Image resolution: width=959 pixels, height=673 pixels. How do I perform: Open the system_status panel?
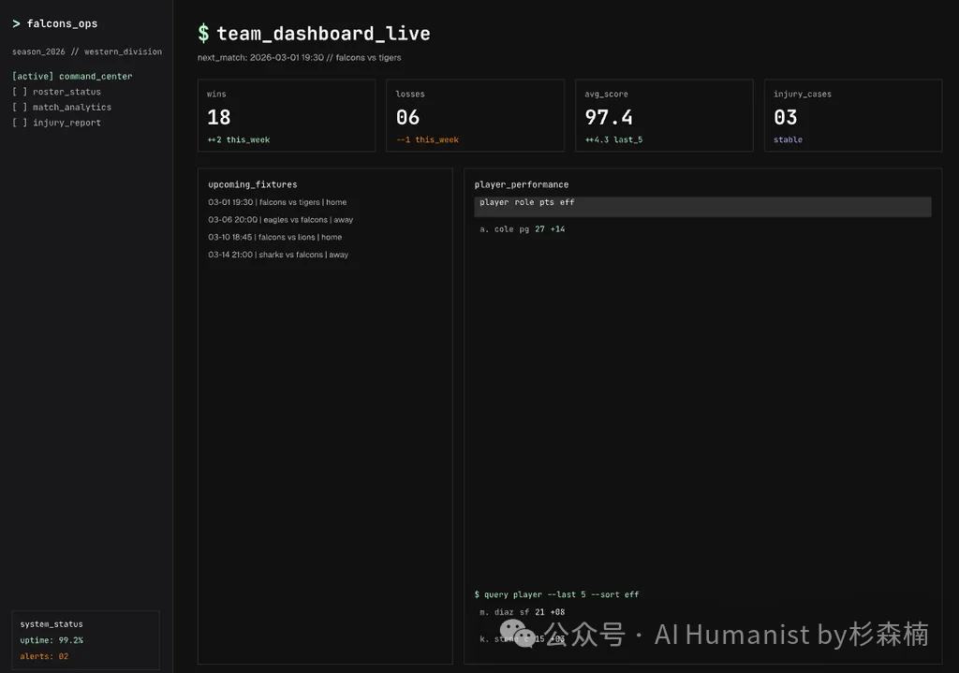pyautogui.click(x=49, y=623)
